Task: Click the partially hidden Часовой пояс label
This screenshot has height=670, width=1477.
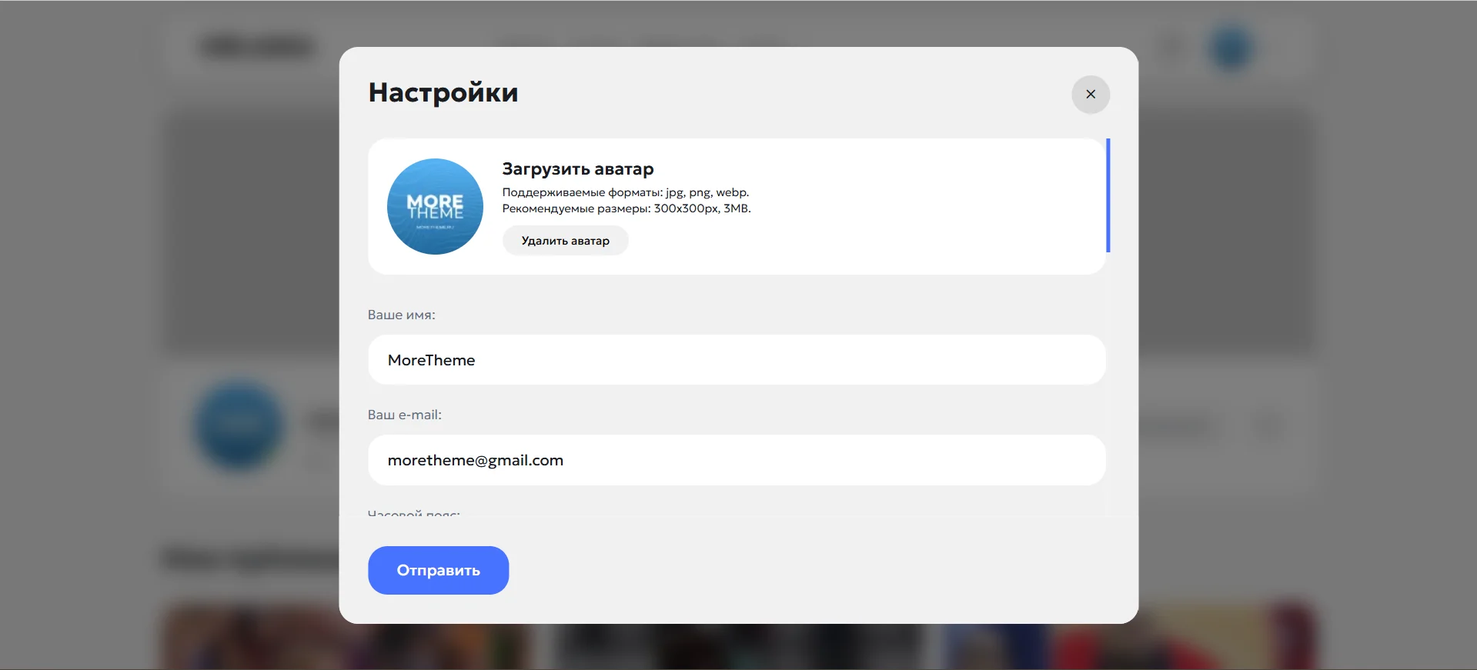Action: 413,512
